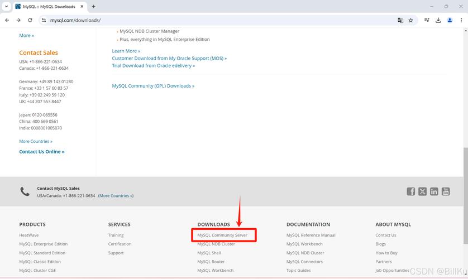
Task: Open Contact Us Online » link
Action: pos(42,152)
